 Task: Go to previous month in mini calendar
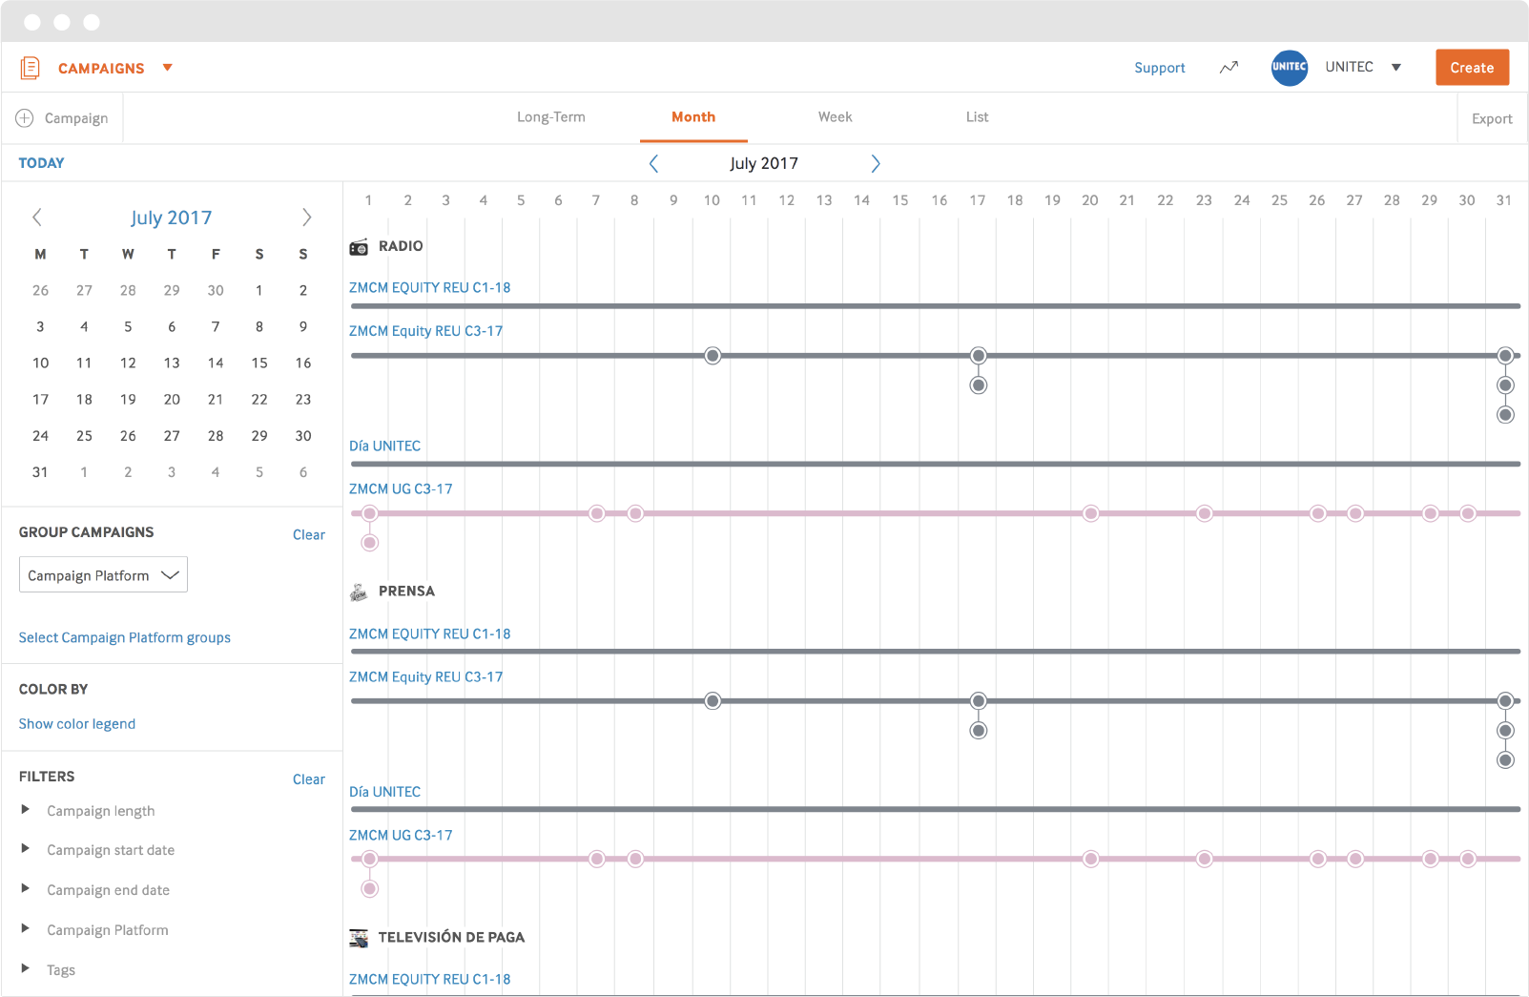point(37,218)
